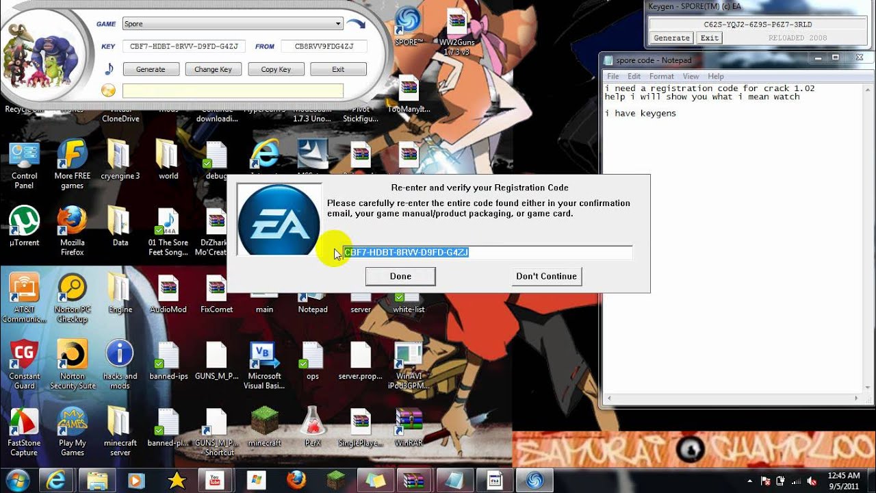Click the Don't Continue button
Image resolution: width=876 pixels, height=493 pixels.
tap(546, 276)
